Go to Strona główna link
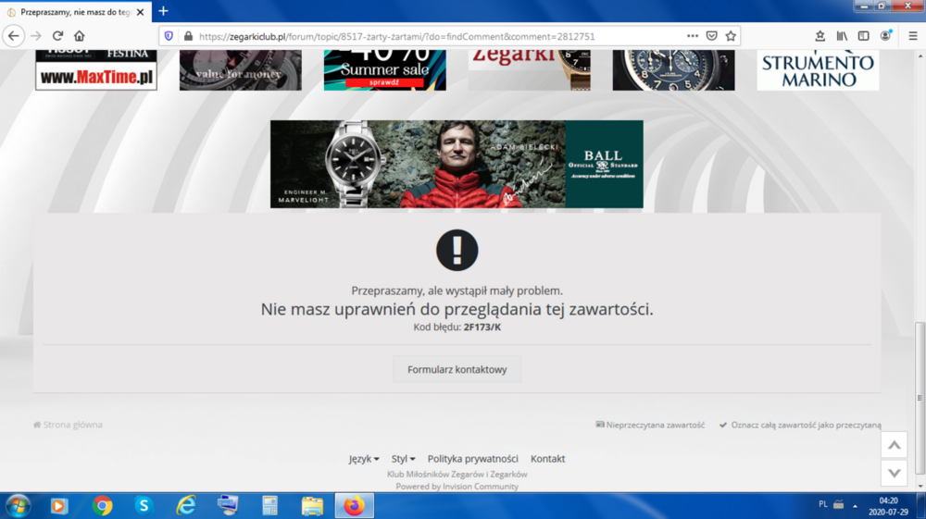 [x=68, y=425]
